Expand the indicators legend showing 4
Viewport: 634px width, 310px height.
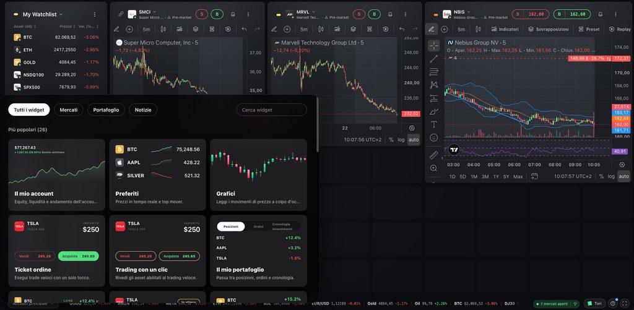[453, 58]
